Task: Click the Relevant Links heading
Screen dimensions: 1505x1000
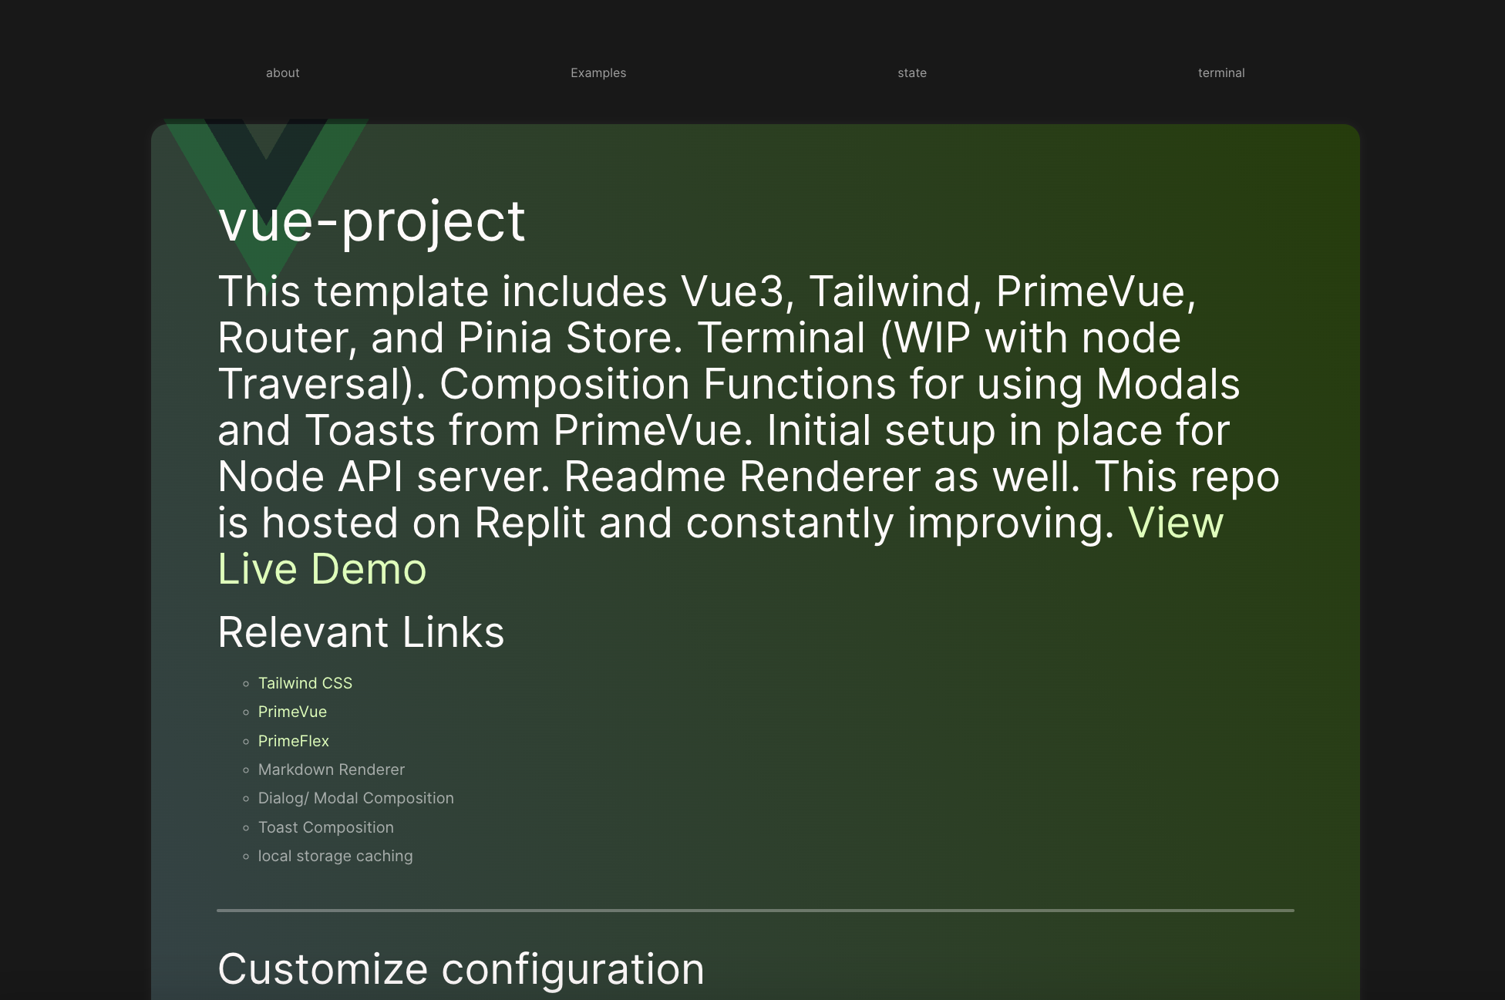Action: pos(361,632)
